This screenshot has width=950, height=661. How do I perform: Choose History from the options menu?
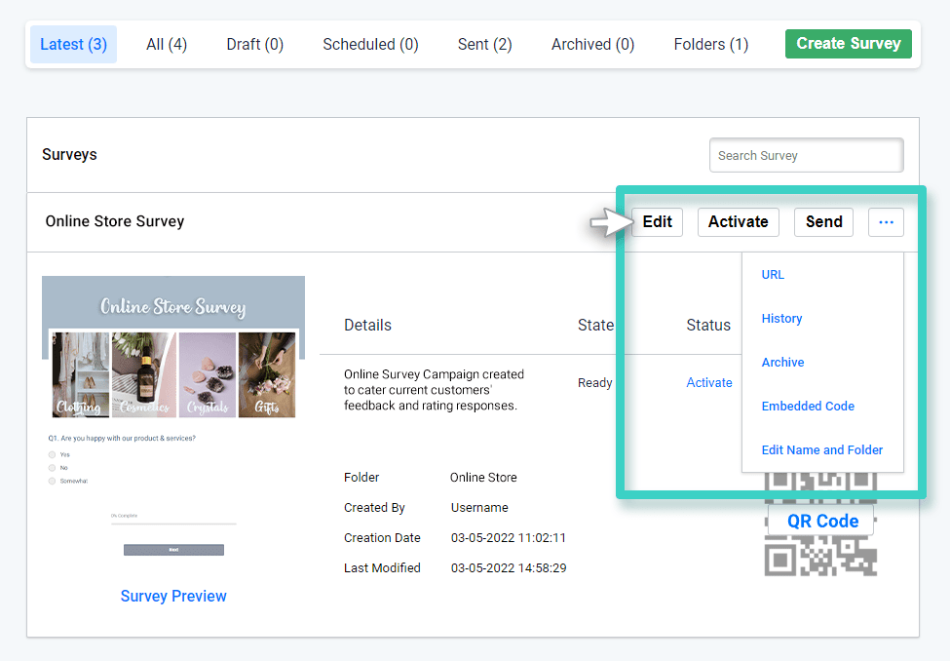click(x=781, y=318)
